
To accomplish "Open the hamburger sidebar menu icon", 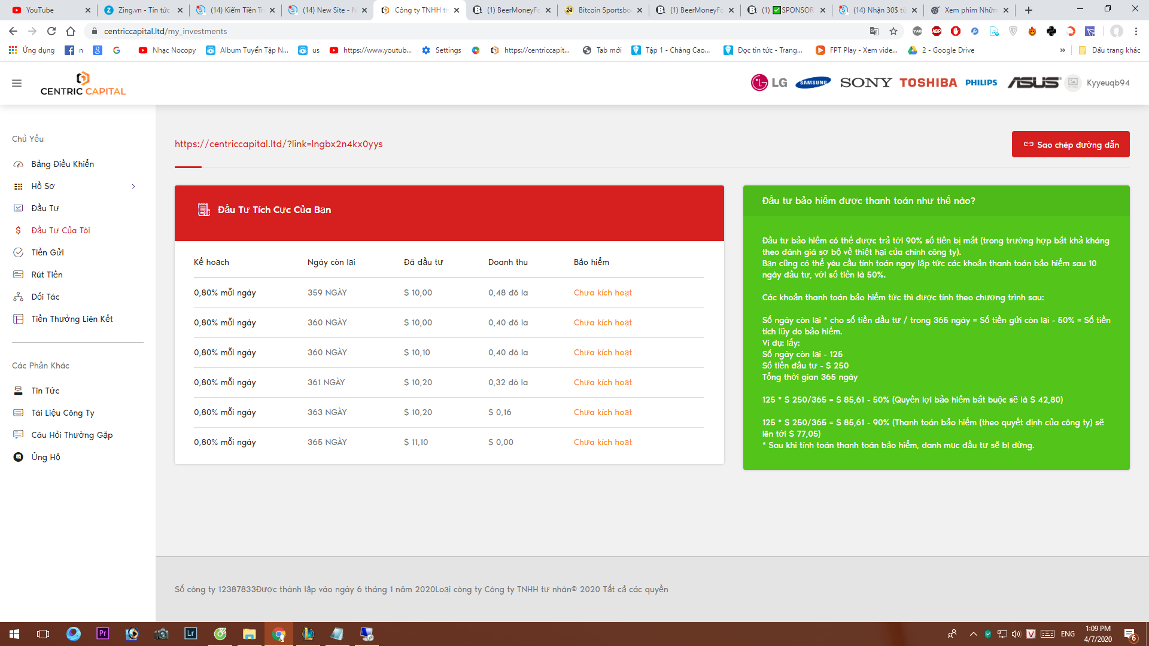I will 17,83.
